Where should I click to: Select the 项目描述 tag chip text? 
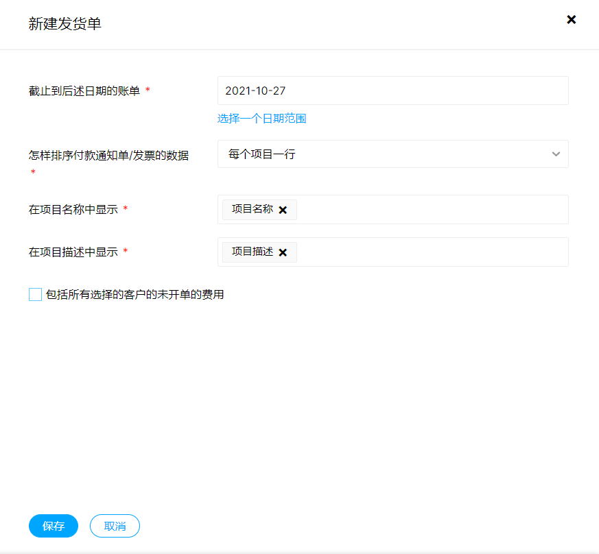coord(252,252)
